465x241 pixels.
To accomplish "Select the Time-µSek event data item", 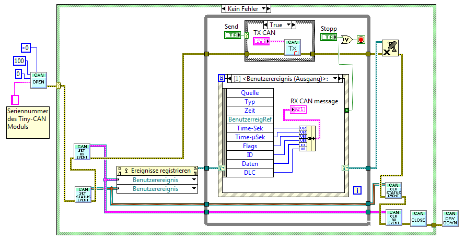I will (250, 137).
